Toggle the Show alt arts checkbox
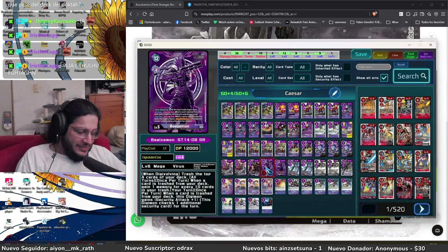Screen dimensions: 448x252 (x=384, y=78)
